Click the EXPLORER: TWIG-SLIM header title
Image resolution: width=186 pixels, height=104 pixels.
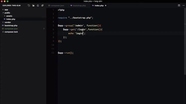click(x=12, y=5)
